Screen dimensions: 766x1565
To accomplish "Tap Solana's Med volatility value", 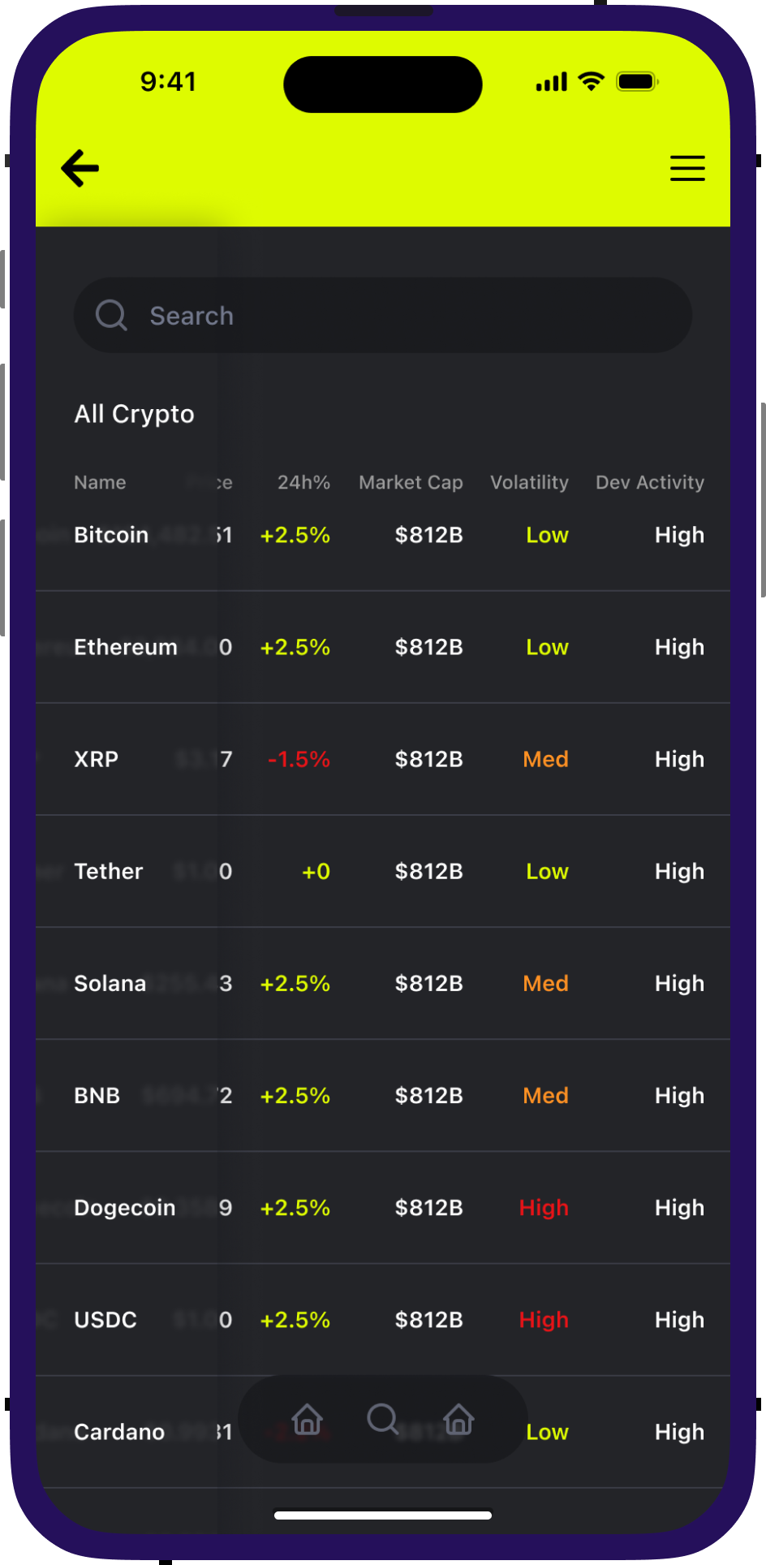I will [545, 983].
